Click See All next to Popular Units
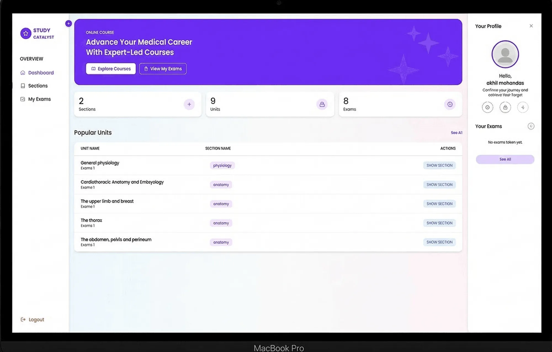The width and height of the screenshot is (552, 352). click(x=457, y=133)
